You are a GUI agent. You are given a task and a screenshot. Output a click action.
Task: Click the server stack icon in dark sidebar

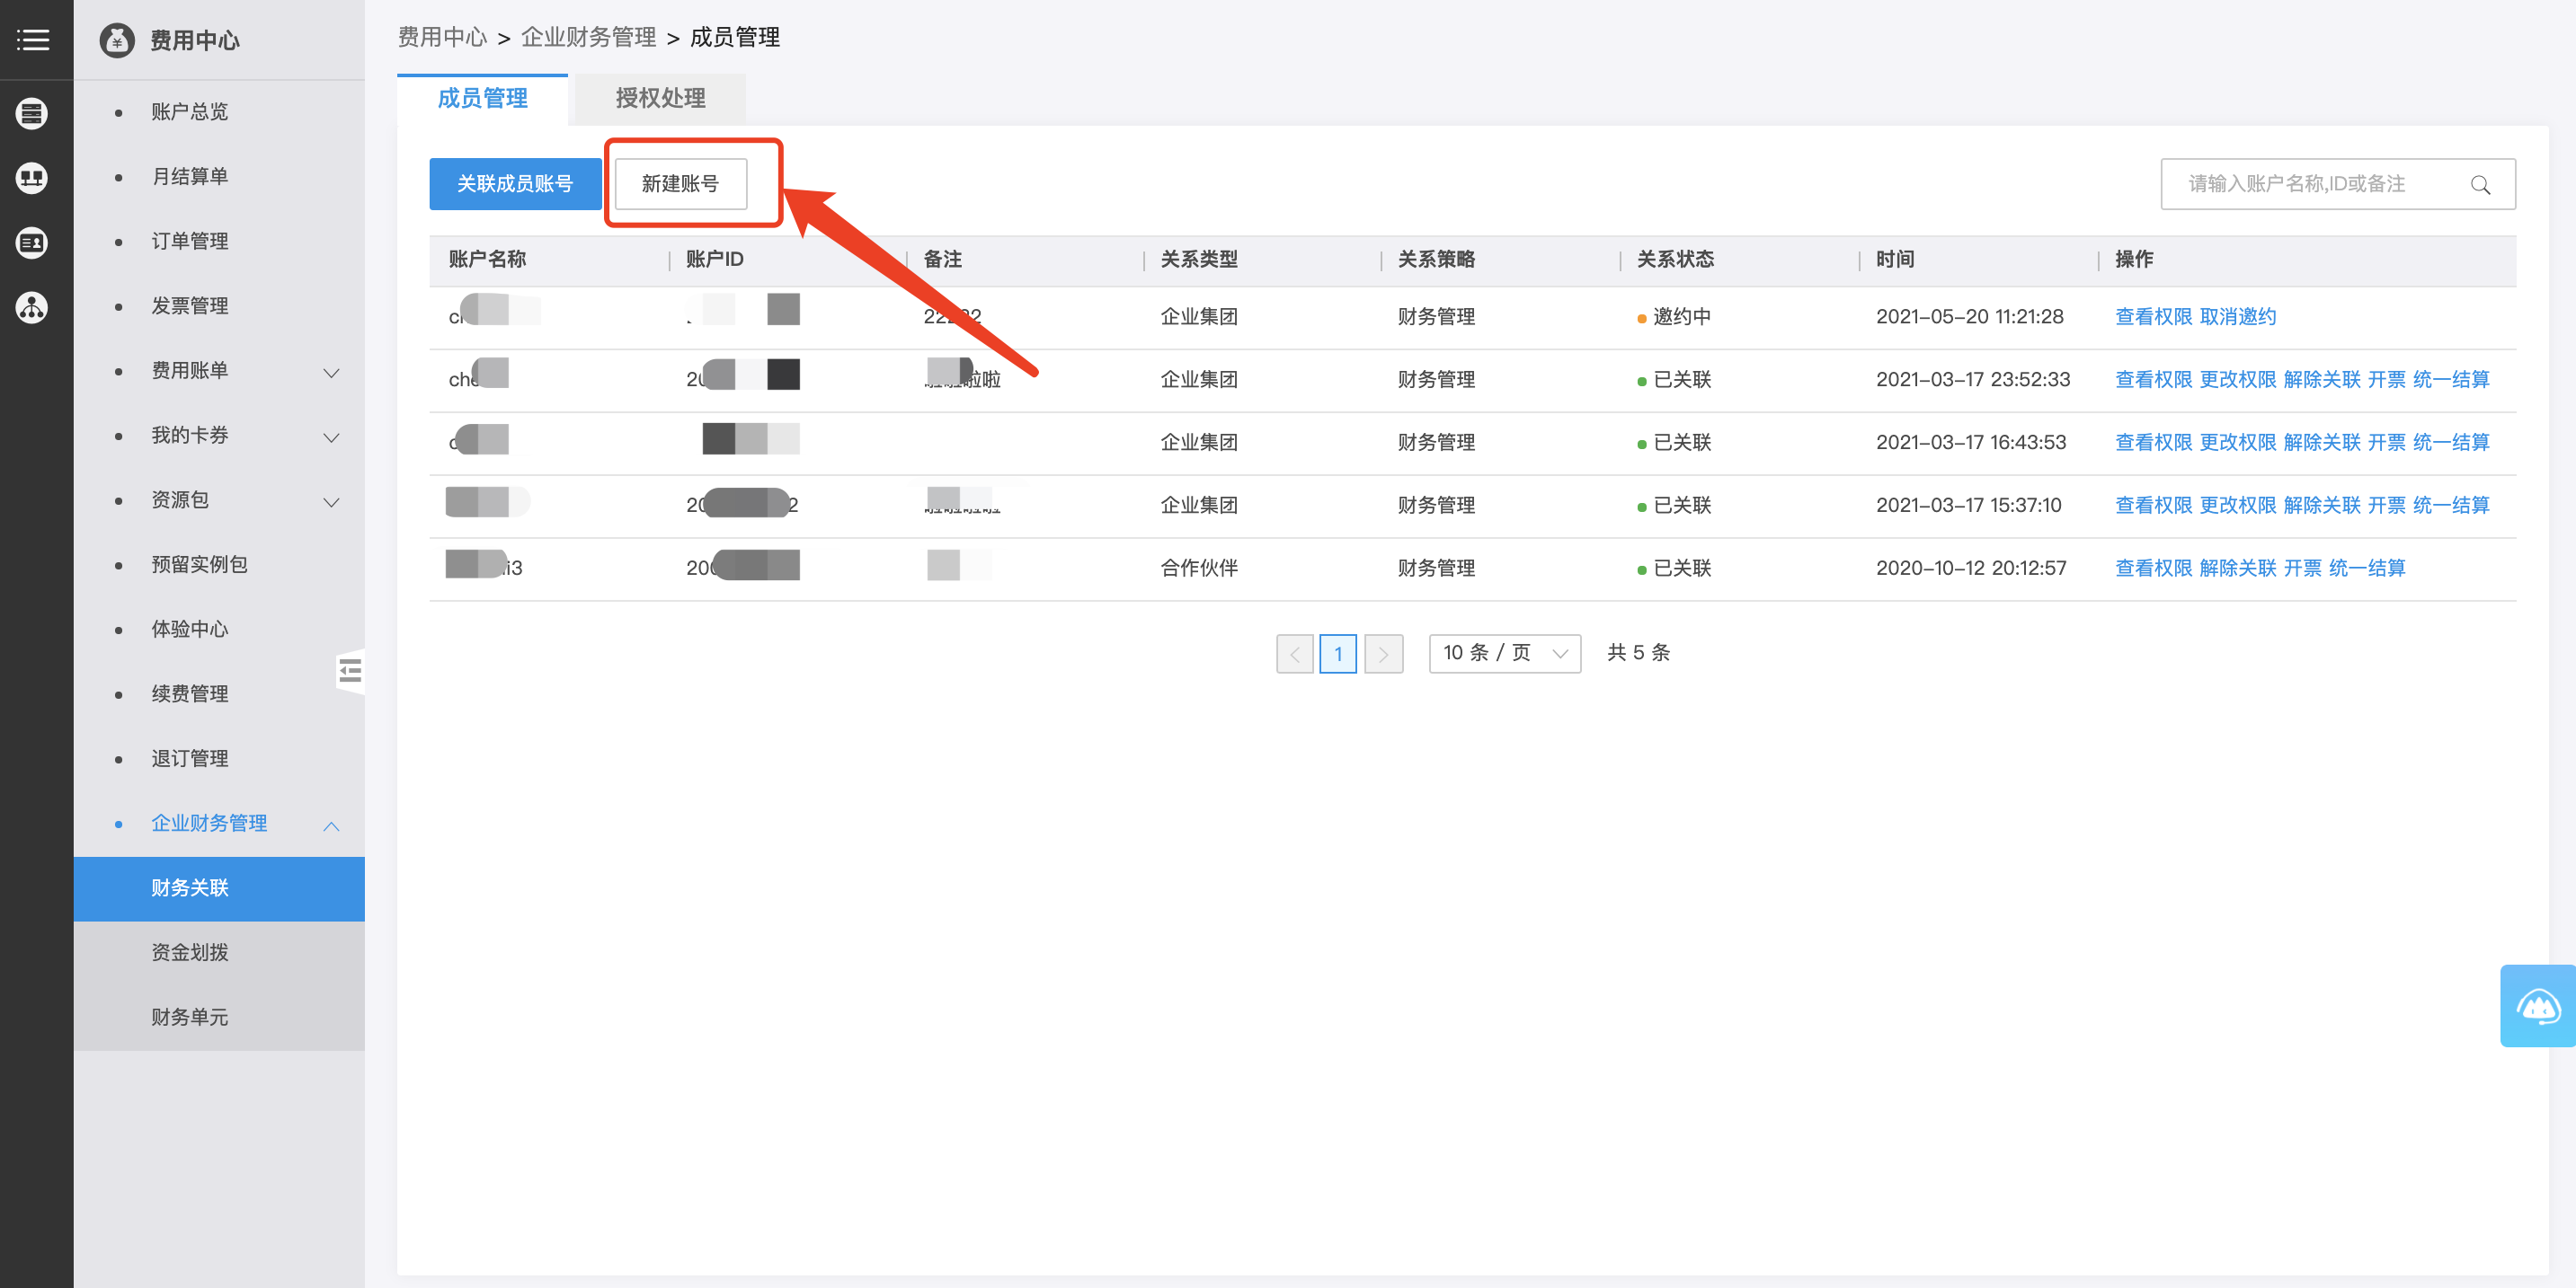point(33,114)
